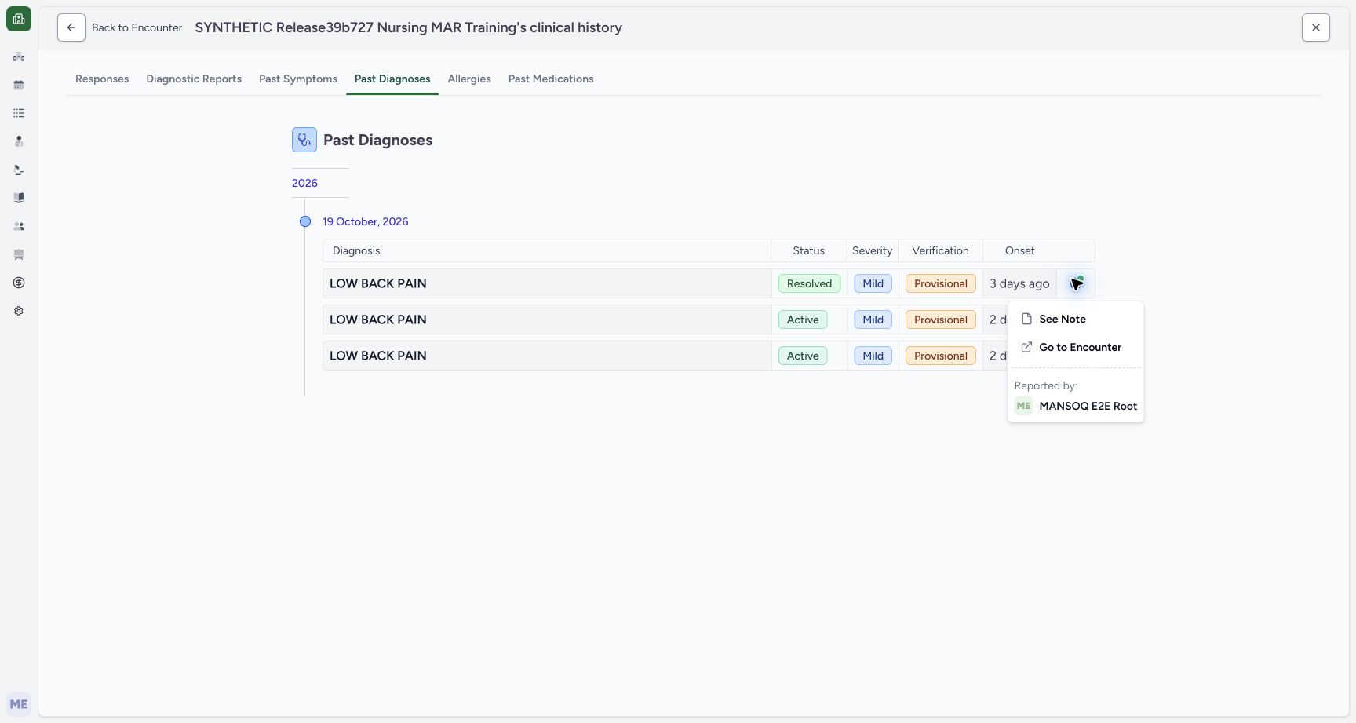Screen dimensions: 1356x723
Task: Open the open-book sidebar icon
Action: [19, 198]
